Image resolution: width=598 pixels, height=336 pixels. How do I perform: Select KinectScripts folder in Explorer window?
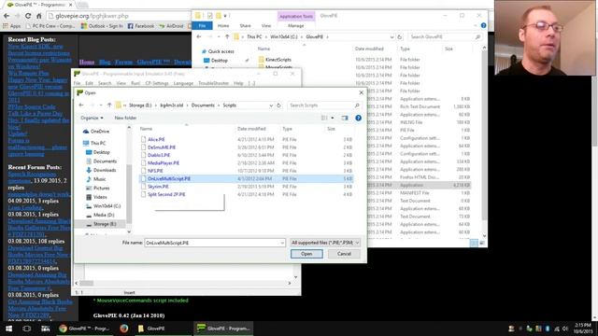(x=278, y=60)
